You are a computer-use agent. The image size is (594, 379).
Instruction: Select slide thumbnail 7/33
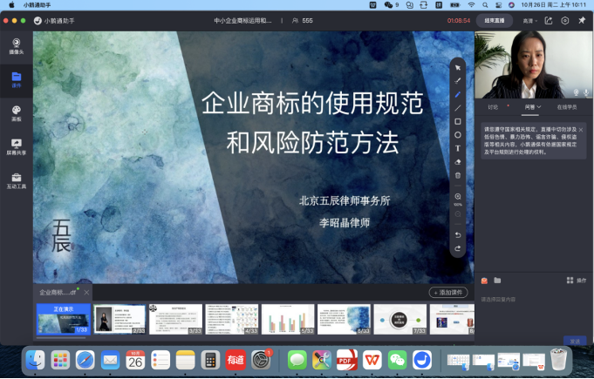(400, 319)
